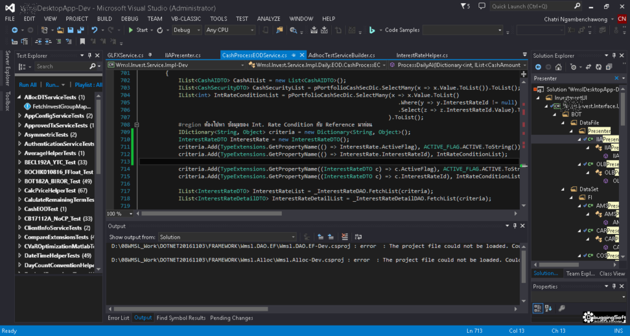Open ProcessDailyAI member dropdown
630x336 pixels.
click(x=458, y=65)
